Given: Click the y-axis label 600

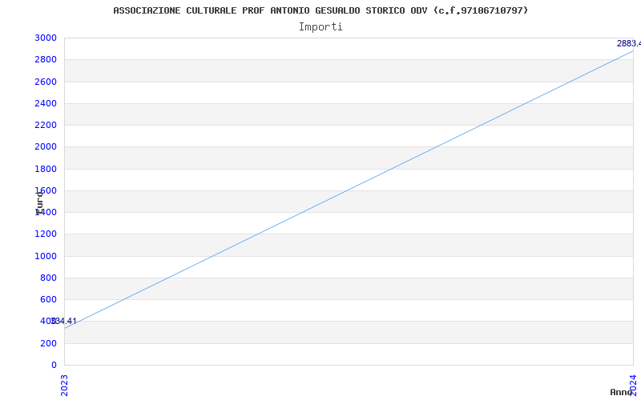Looking at the screenshot, I should tap(48, 299).
